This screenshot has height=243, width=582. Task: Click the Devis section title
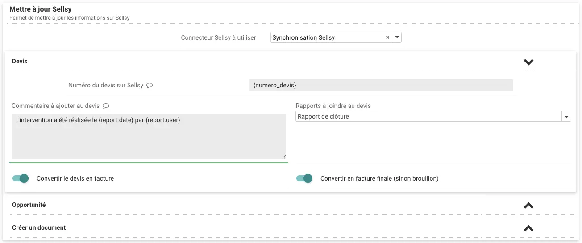[20, 62]
